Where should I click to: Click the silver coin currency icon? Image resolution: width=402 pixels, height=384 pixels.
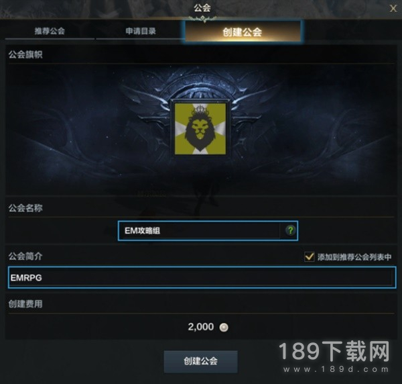[224, 327]
